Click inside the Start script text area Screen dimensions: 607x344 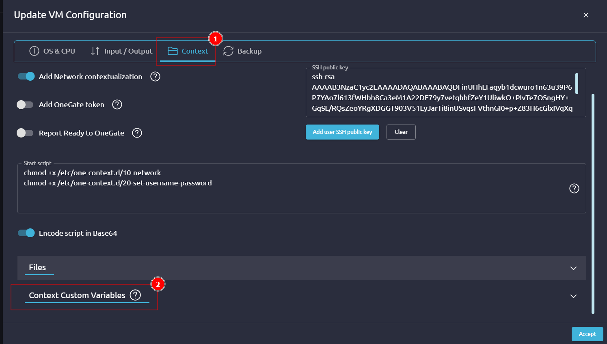coord(284,197)
